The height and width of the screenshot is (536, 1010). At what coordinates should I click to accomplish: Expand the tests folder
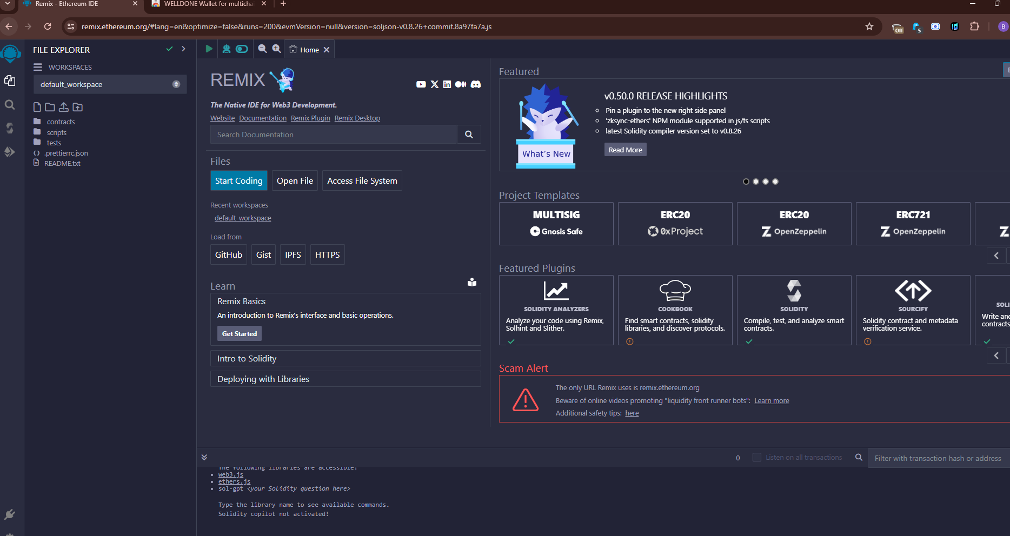pyautogui.click(x=54, y=143)
